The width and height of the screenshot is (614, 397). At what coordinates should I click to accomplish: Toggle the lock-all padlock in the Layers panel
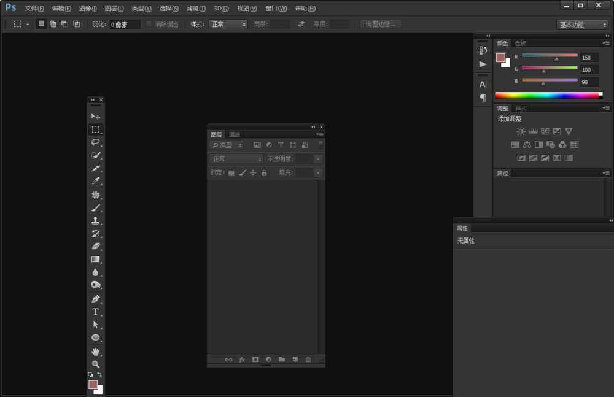[264, 173]
